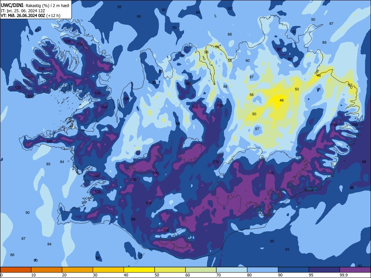Click the 10–20 orange legend swatch

click(x=47, y=270)
